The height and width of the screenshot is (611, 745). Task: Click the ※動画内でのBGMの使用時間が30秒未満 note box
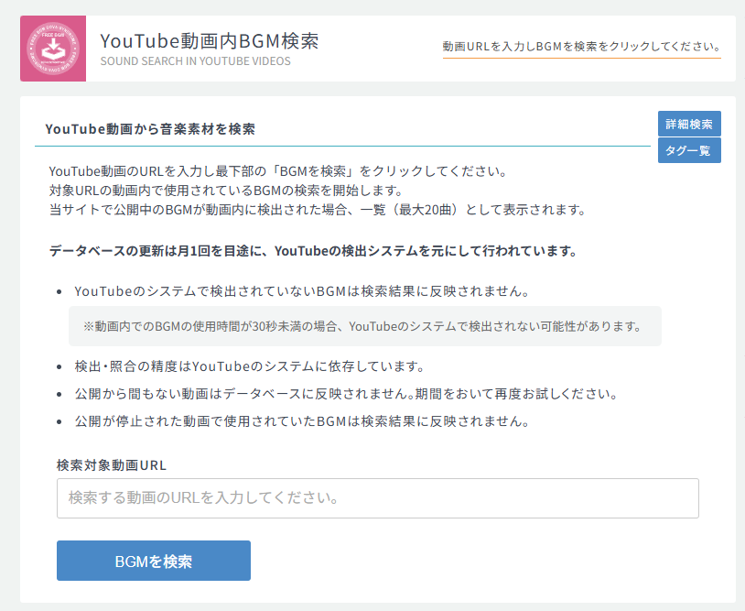point(365,326)
